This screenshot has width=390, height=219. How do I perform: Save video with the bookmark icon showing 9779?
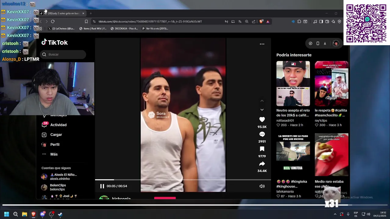tap(262, 149)
